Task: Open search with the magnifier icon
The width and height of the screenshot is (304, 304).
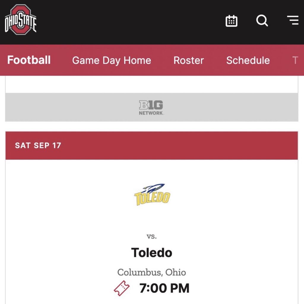Action: click(x=262, y=20)
